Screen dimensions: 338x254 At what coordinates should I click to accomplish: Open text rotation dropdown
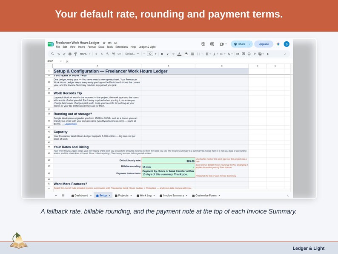(230, 54)
